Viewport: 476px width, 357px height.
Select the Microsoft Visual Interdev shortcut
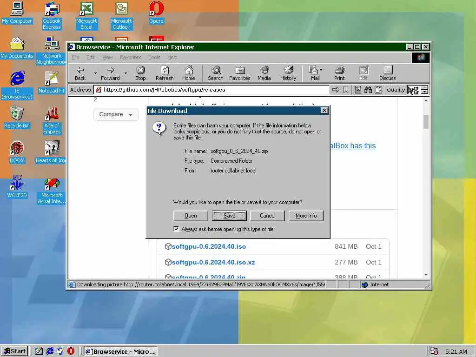52,190
